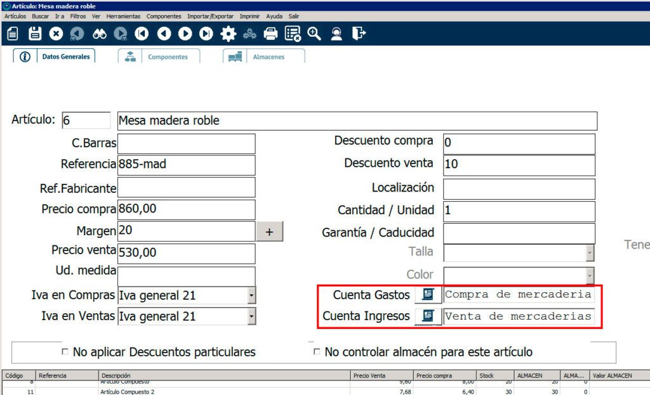Go to the first record with toolbar arrow
The width and height of the screenshot is (650, 395).
(142, 34)
